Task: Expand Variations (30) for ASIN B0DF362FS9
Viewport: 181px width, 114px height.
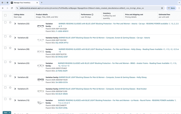Action: [15, 49]
